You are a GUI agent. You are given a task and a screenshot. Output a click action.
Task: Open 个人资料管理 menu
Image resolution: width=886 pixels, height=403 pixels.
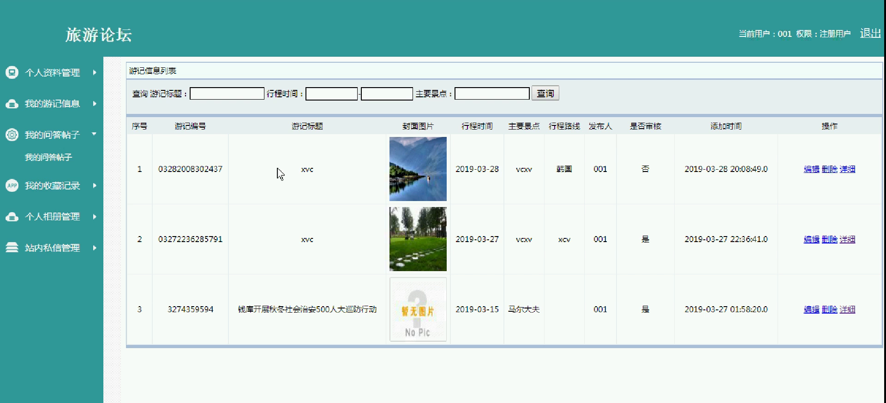52,72
